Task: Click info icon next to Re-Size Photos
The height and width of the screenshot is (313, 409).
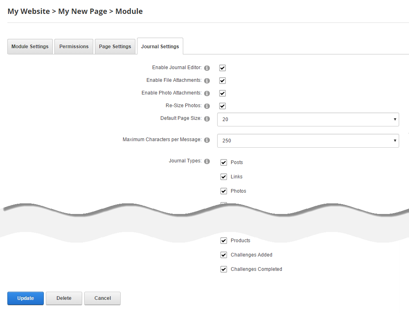Action: (207, 106)
